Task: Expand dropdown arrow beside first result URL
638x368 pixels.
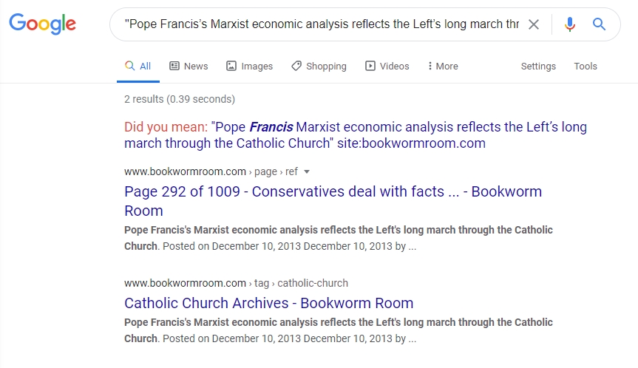Action: coord(307,171)
